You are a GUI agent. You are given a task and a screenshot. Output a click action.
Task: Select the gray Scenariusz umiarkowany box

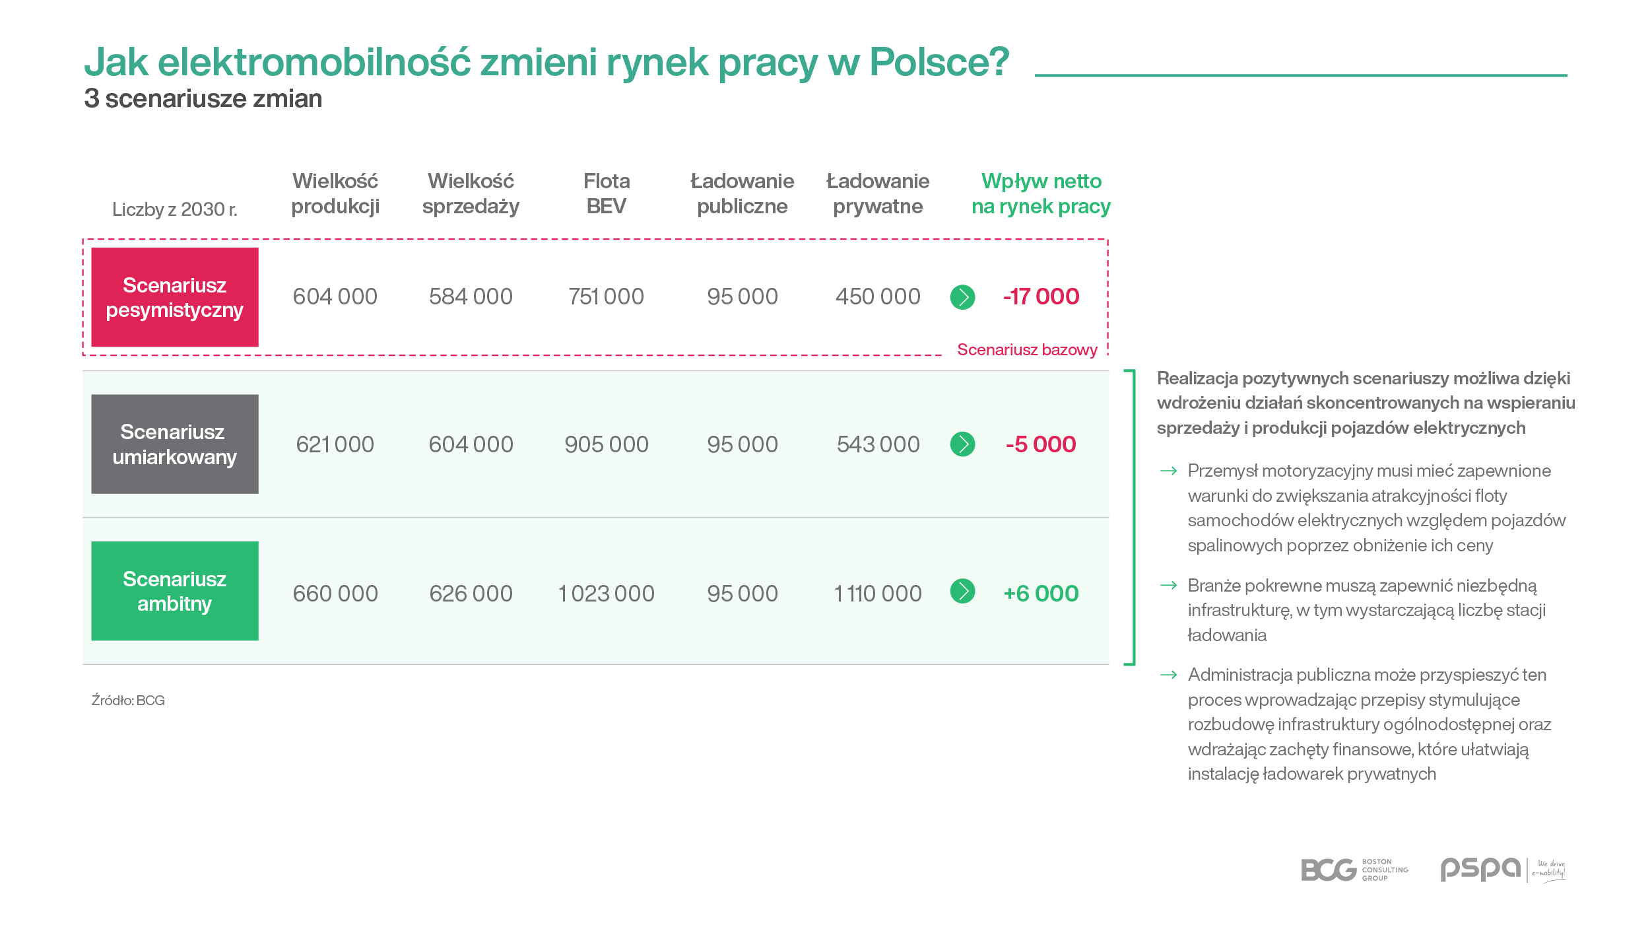(x=175, y=444)
